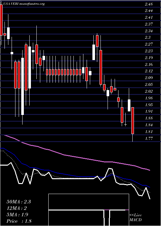Click the 2.48 price axis label

(149, 4)
